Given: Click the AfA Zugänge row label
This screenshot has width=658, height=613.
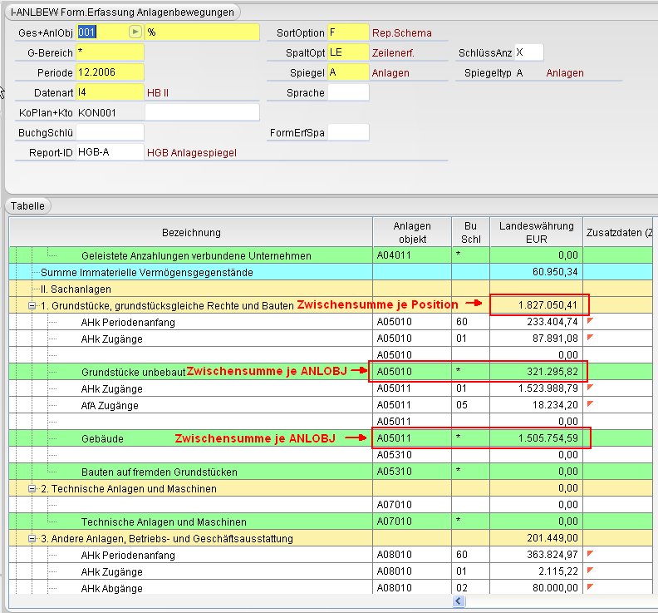Looking at the screenshot, I should (x=110, y=405).
